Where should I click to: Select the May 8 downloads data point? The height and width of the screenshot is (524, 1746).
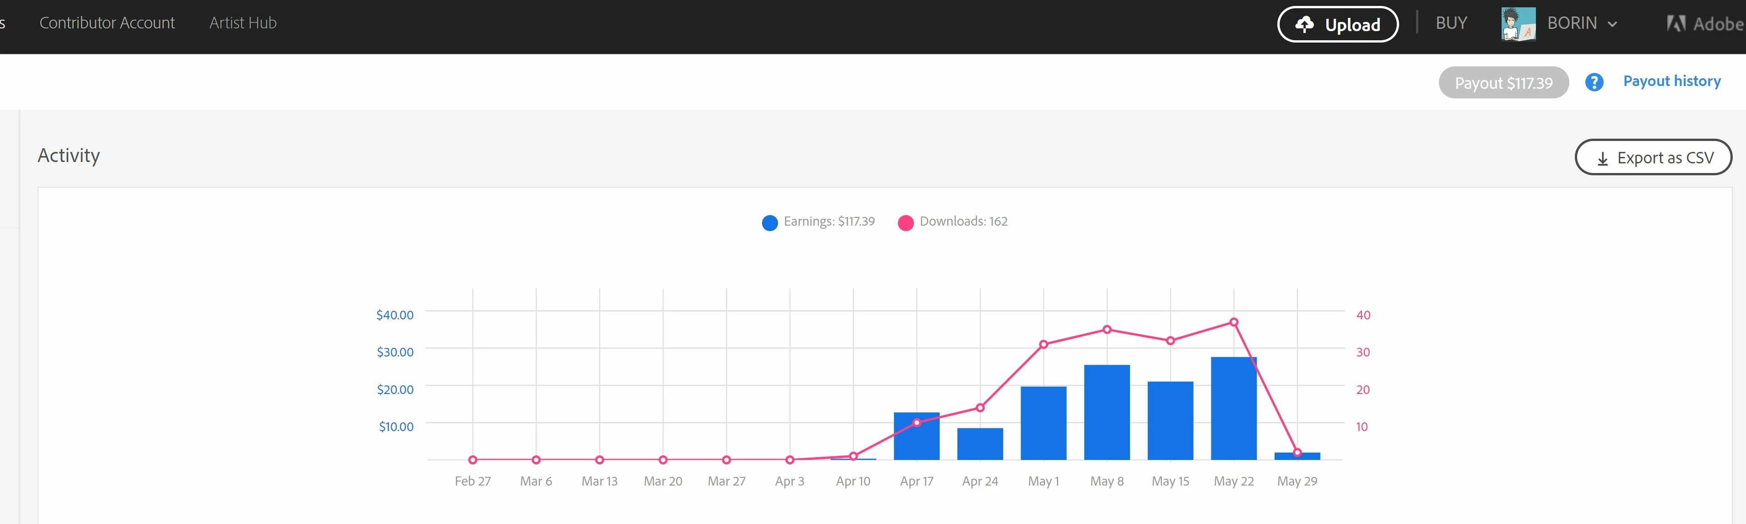tap(1107, 330)
